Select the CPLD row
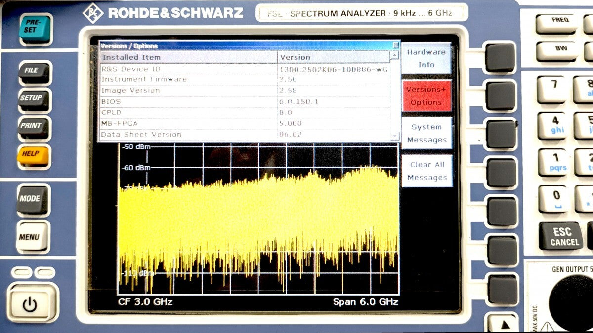593x333 pixels. click(x=245, y=112)
